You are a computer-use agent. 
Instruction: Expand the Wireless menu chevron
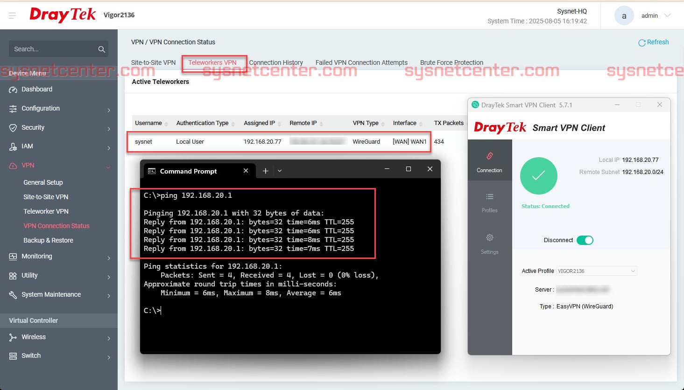click(109, 338)
